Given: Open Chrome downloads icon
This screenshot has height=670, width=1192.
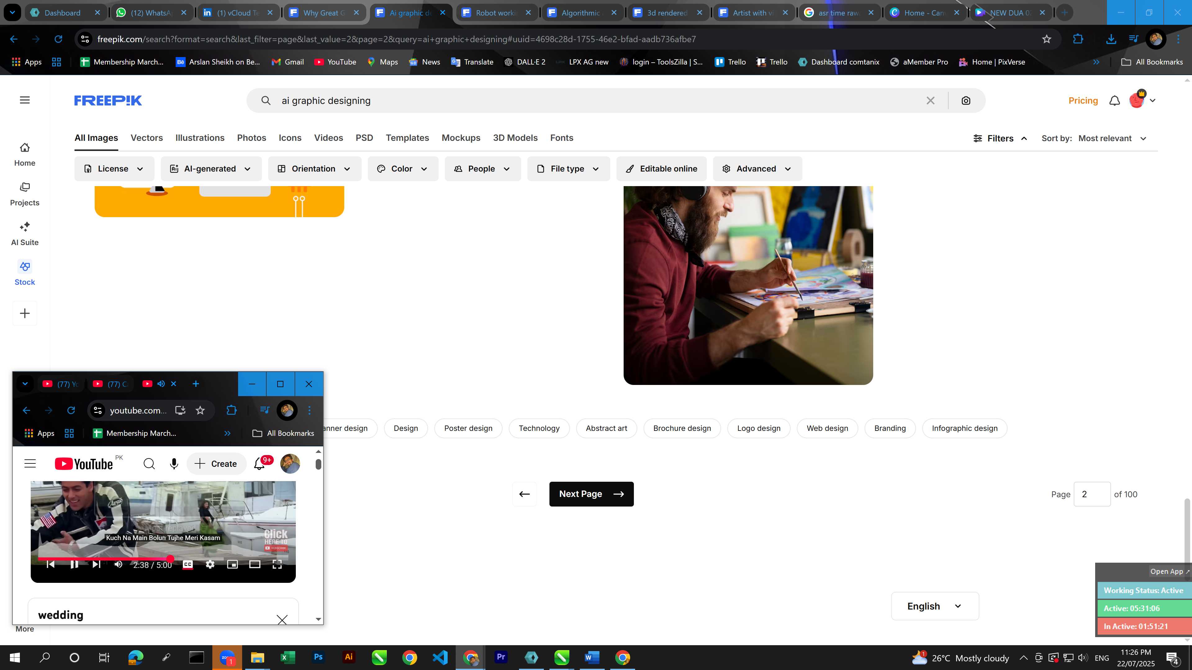Looking at the screenshot, I should [1111, 39].
